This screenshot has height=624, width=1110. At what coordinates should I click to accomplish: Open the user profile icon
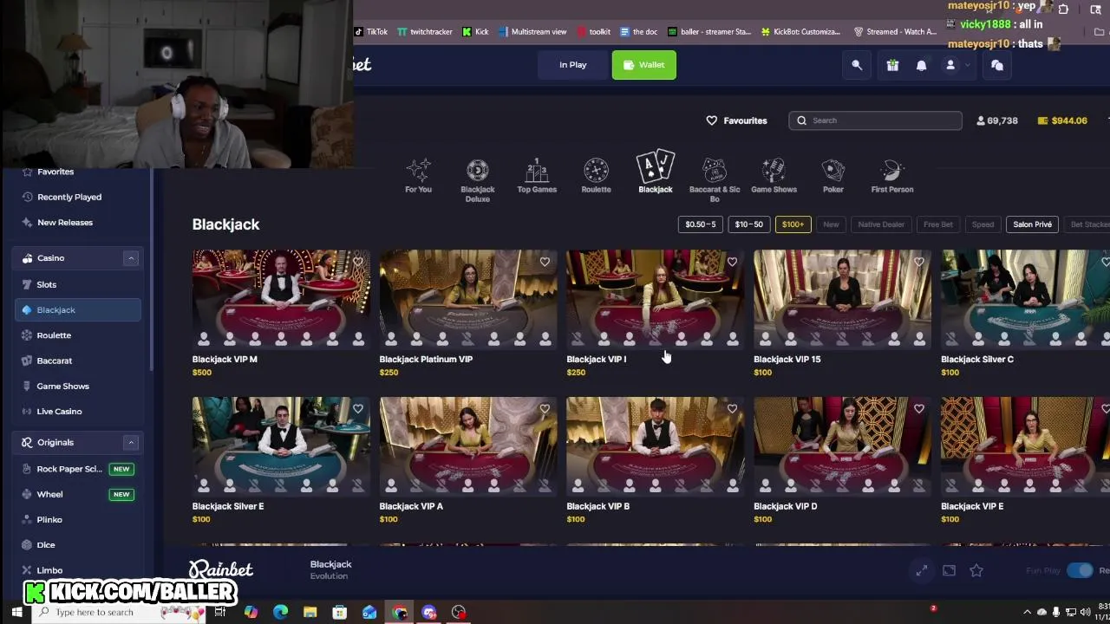coord(950,65)
